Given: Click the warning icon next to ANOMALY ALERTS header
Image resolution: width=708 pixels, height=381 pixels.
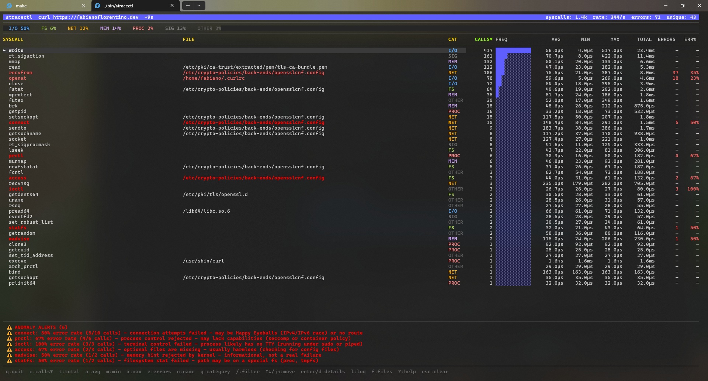Looking at the screenshot, I should [9, 327].
